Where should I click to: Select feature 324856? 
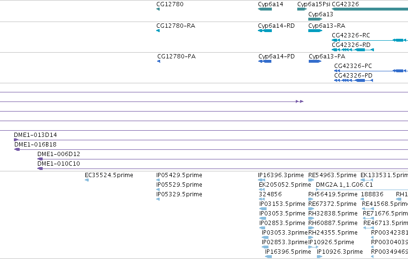[270, 194]
